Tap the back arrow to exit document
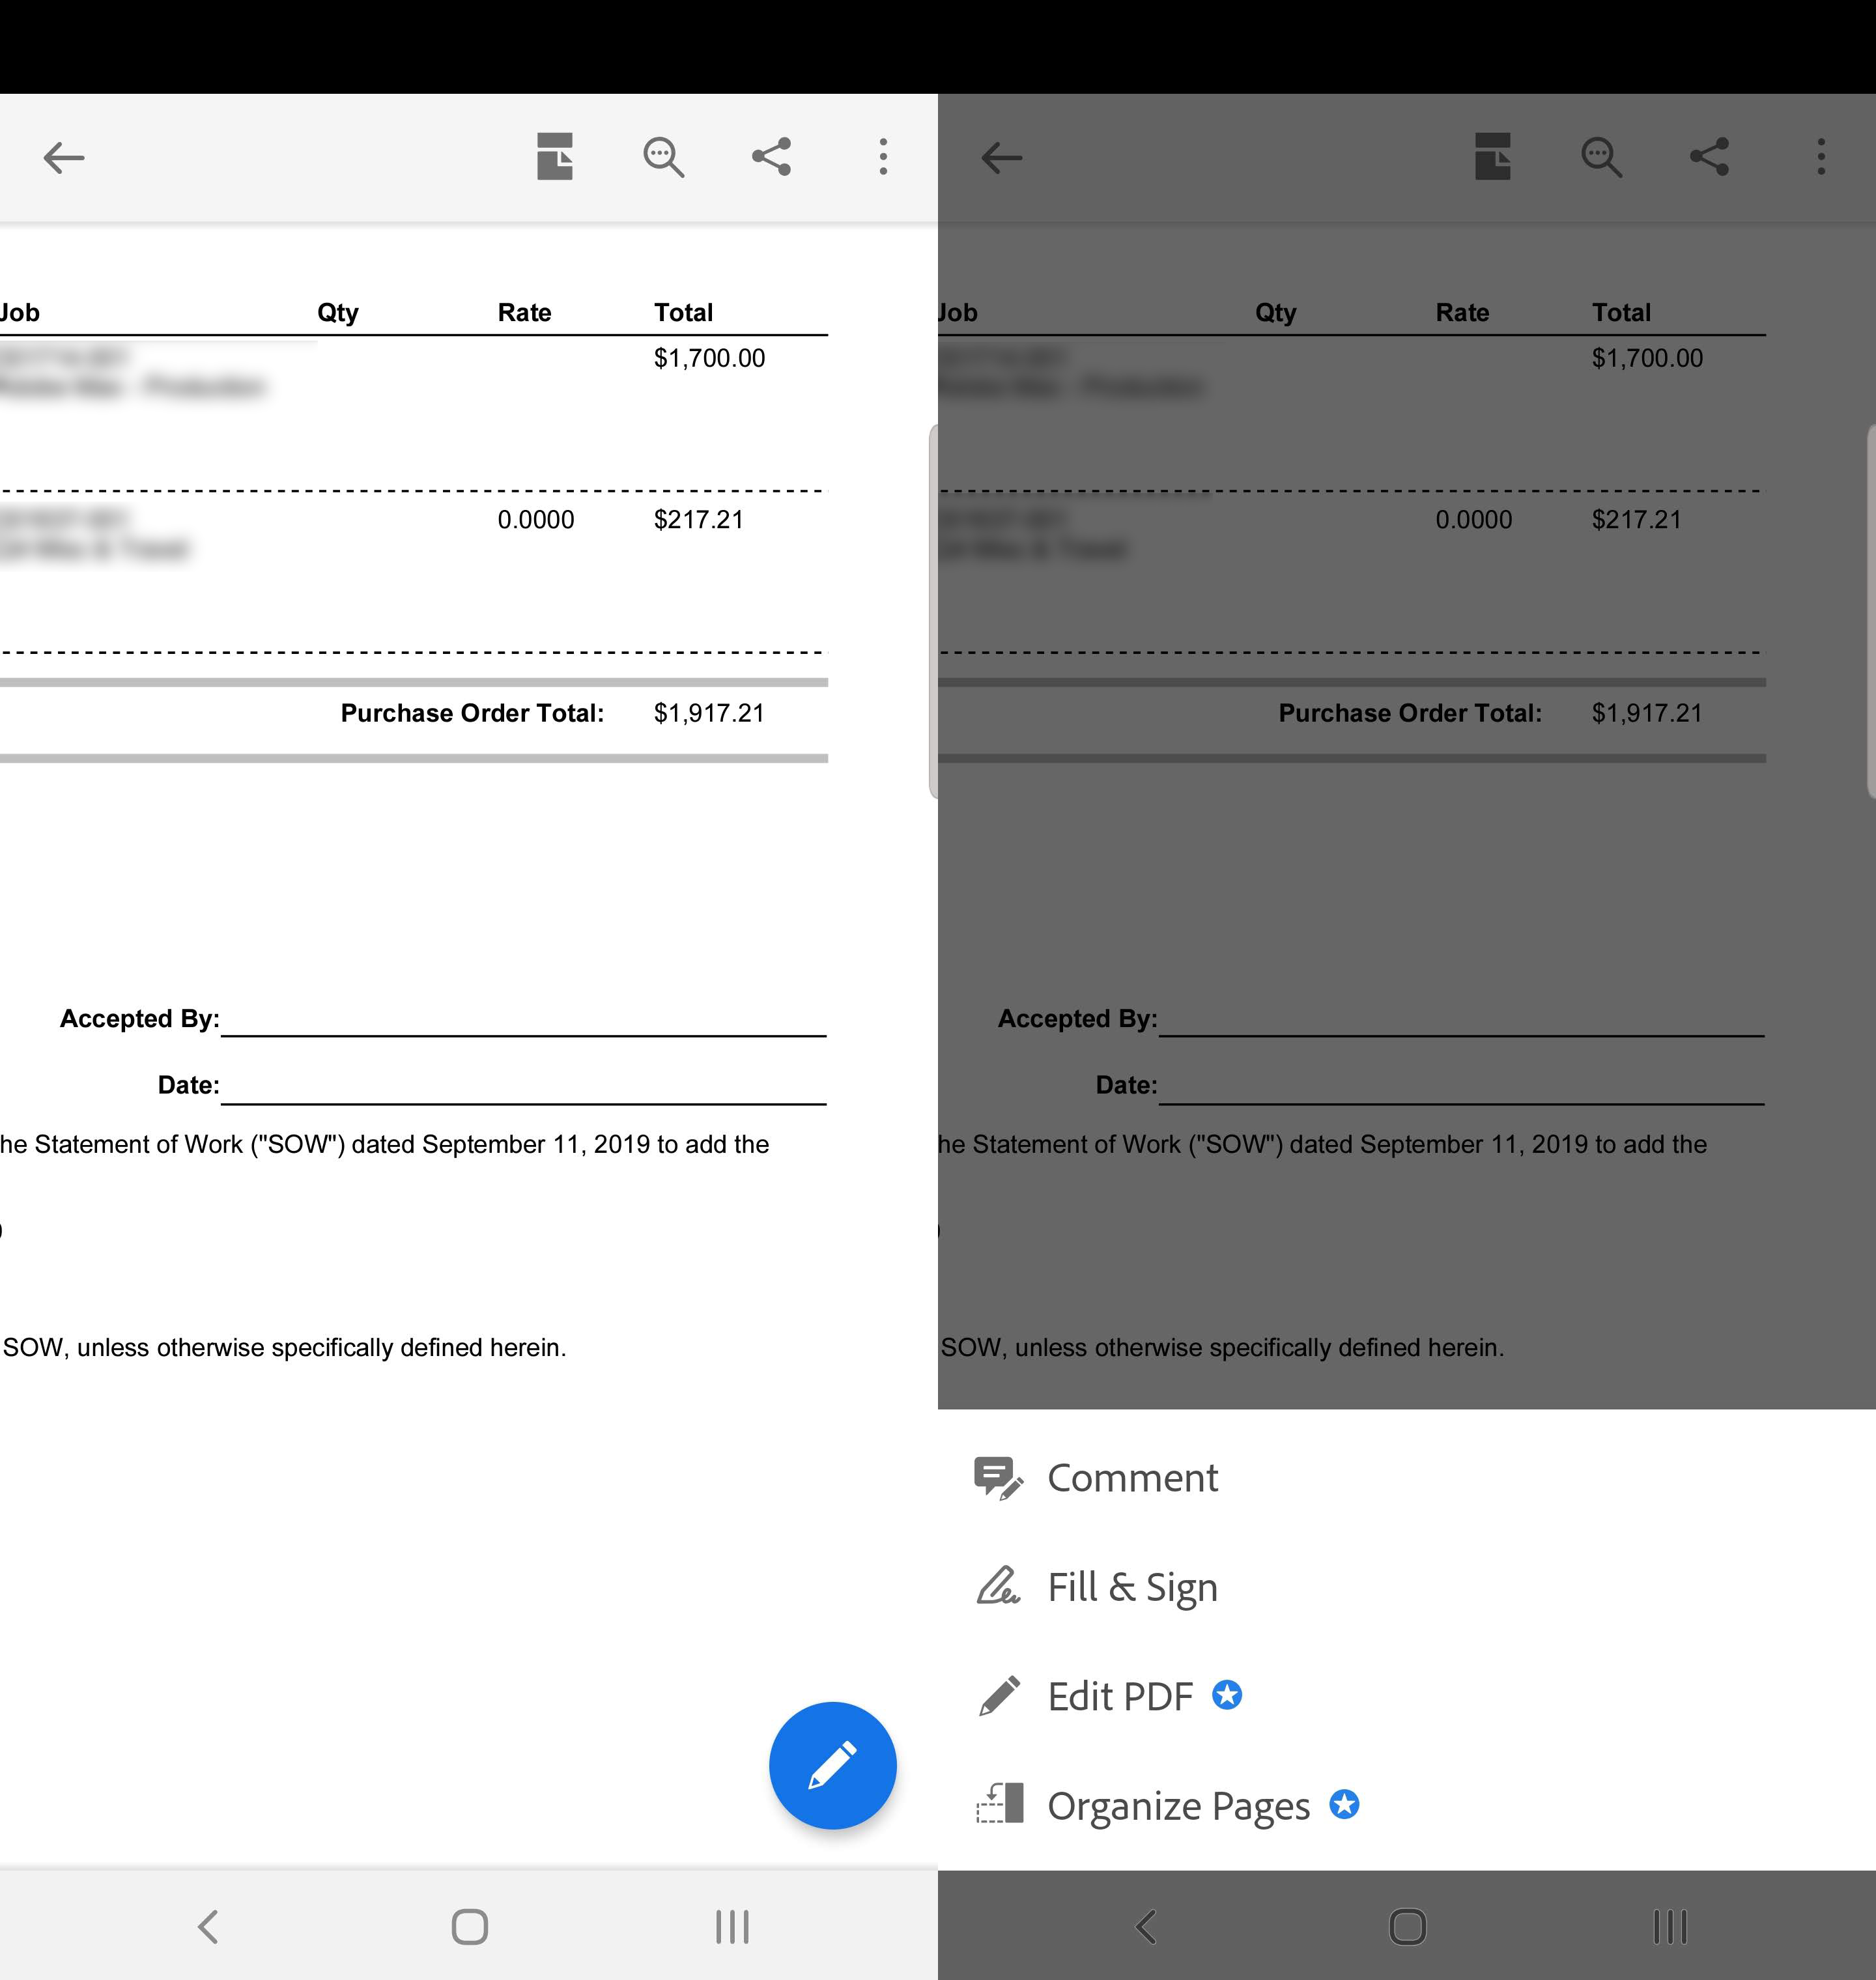 click(62, 157)
